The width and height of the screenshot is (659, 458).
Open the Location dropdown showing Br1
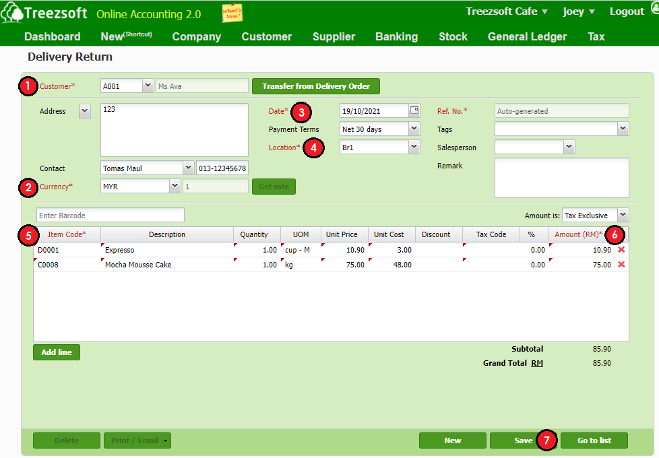(x=414, y=147)
